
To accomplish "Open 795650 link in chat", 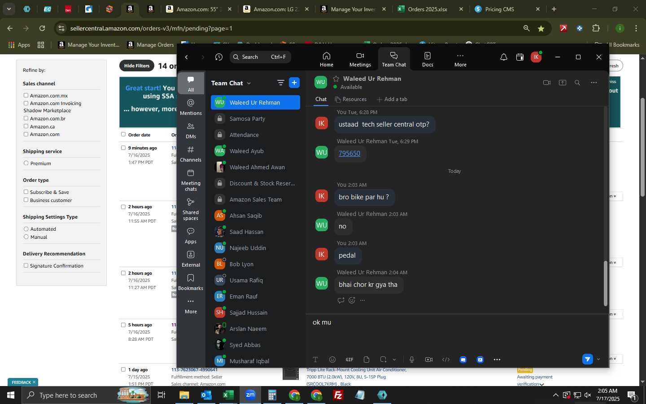I will 349,153.
